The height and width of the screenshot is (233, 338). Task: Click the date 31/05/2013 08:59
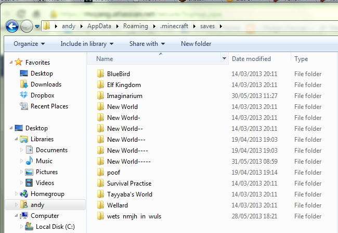(254, 162)
